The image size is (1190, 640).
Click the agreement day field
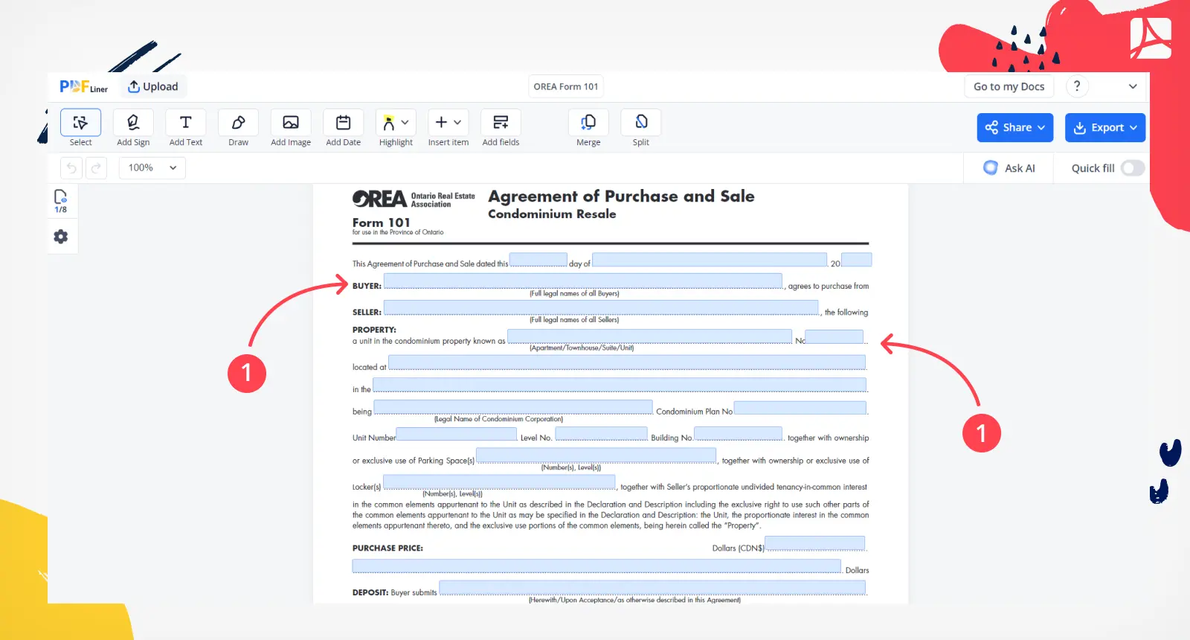pos(538,260)
